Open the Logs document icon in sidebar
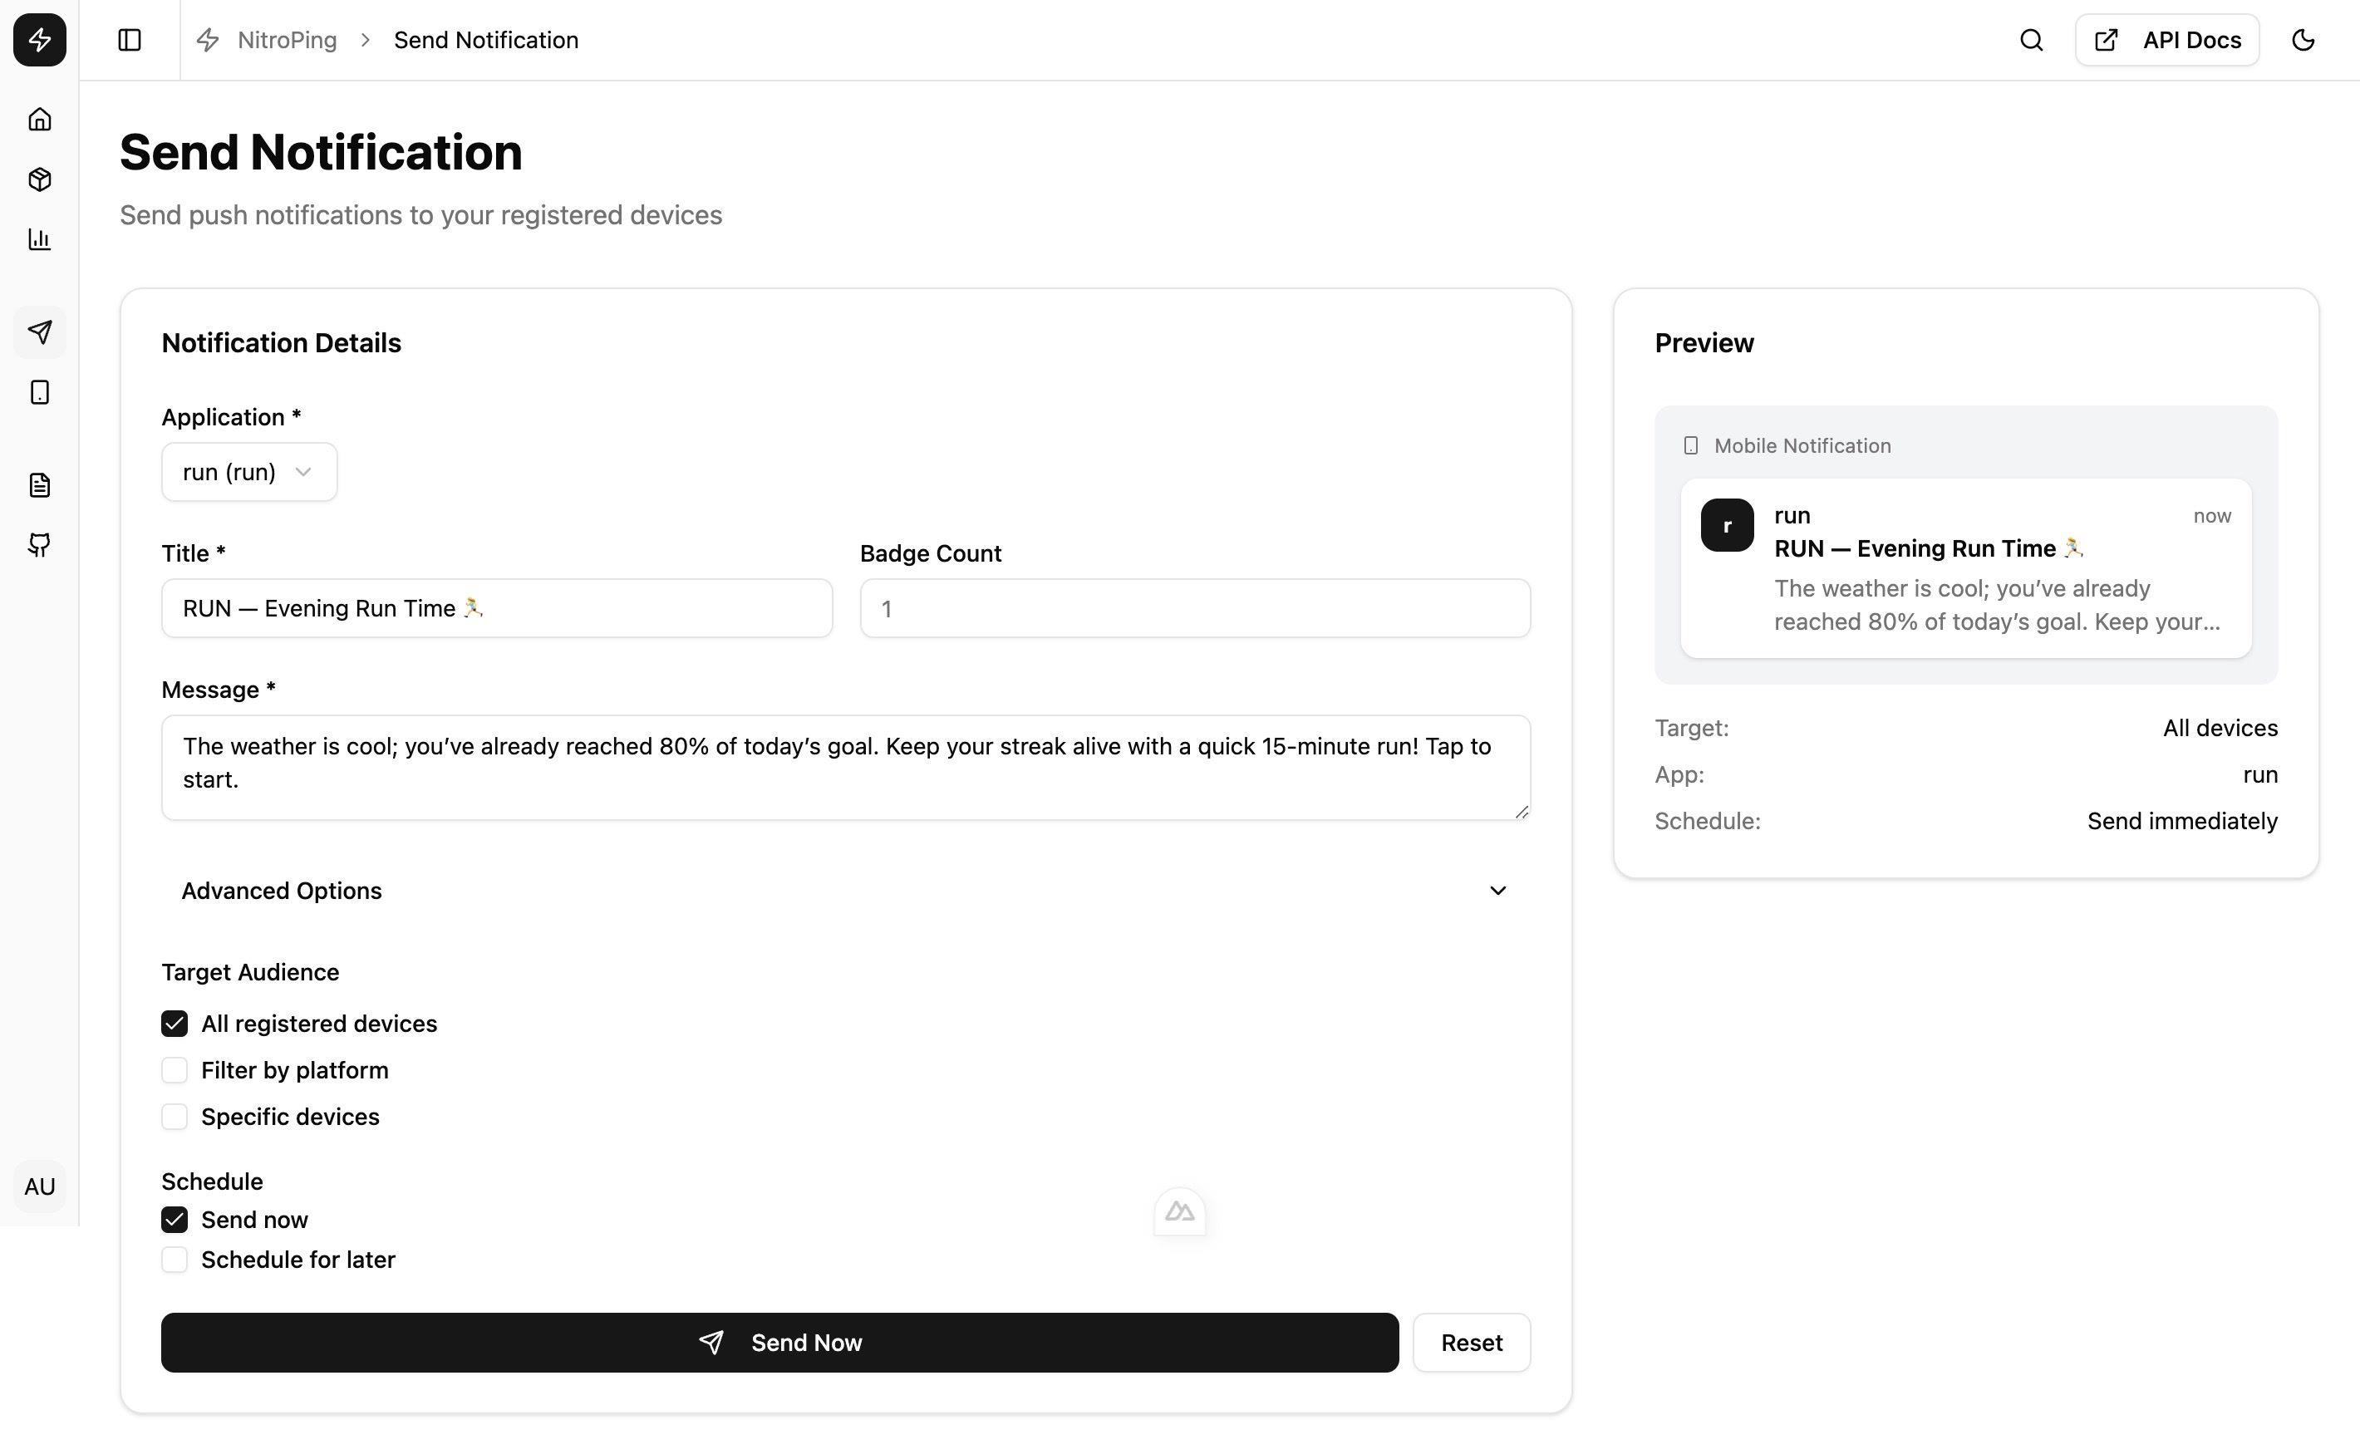Viewport: 2360px width, 1454px height. [x=39, y=484]
